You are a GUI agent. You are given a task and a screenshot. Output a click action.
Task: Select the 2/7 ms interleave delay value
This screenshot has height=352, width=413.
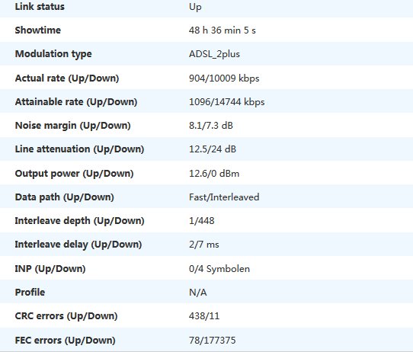(204, 245)
